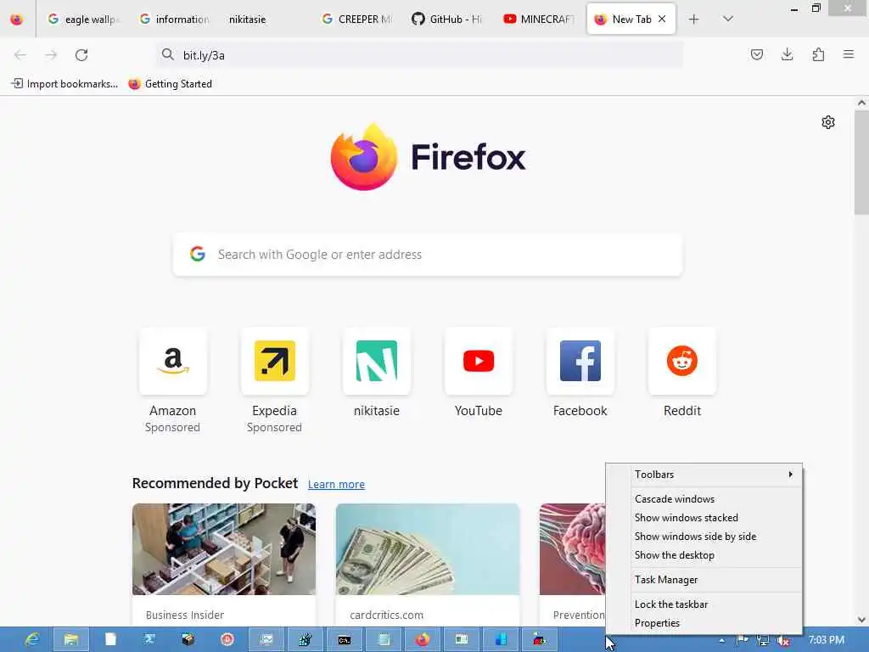Open cardcritics.com money story thumbnail

pos(428,549)
